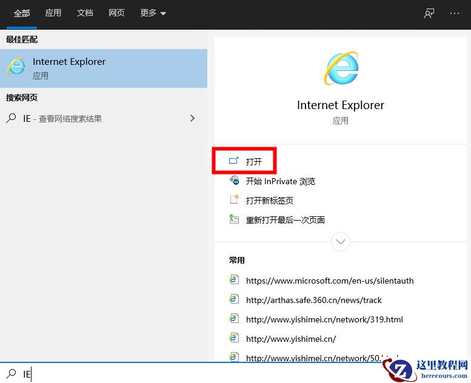471x383 pixels.
Task: Click the feedback person icon in header
Action: pyautogui.click(x=429, y=13)
